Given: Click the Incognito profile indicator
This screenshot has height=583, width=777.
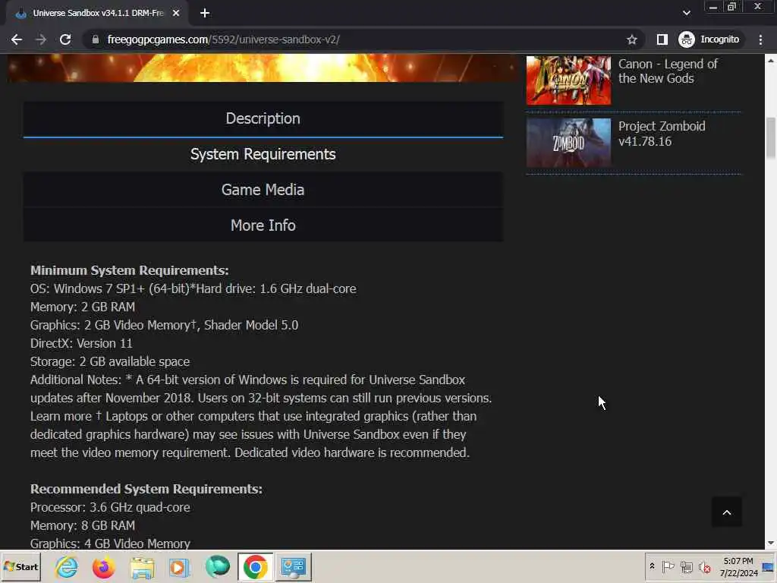Looking at the screenshot, I should click(709, 39).
